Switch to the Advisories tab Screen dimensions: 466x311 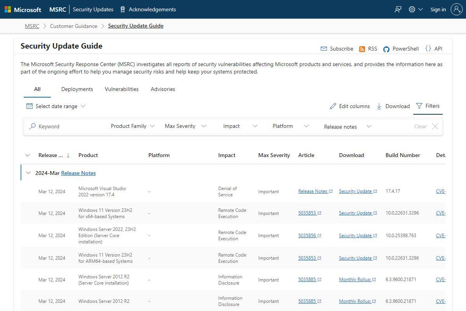click(163, 89)
